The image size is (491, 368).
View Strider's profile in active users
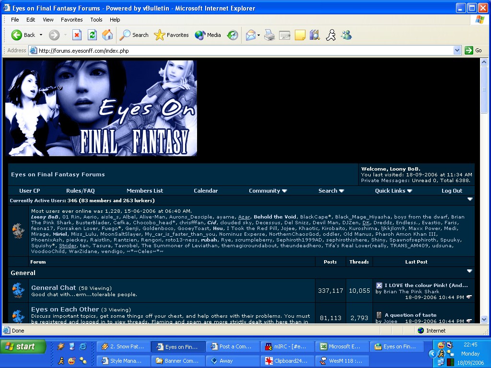68,246
